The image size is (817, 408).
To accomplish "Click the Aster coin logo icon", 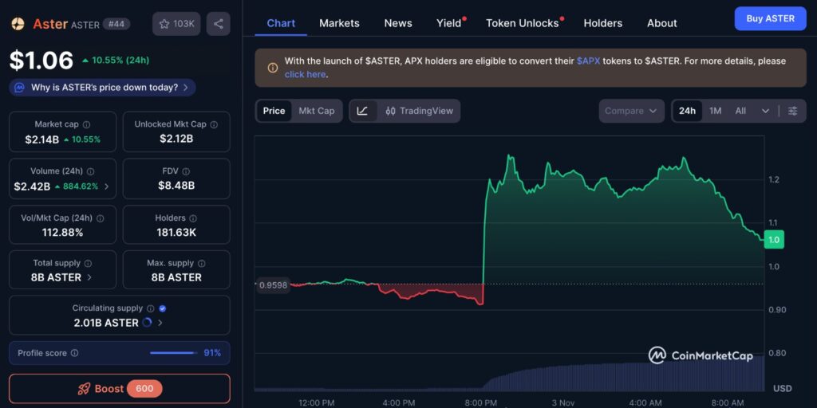I will click(x=18, y=24).
